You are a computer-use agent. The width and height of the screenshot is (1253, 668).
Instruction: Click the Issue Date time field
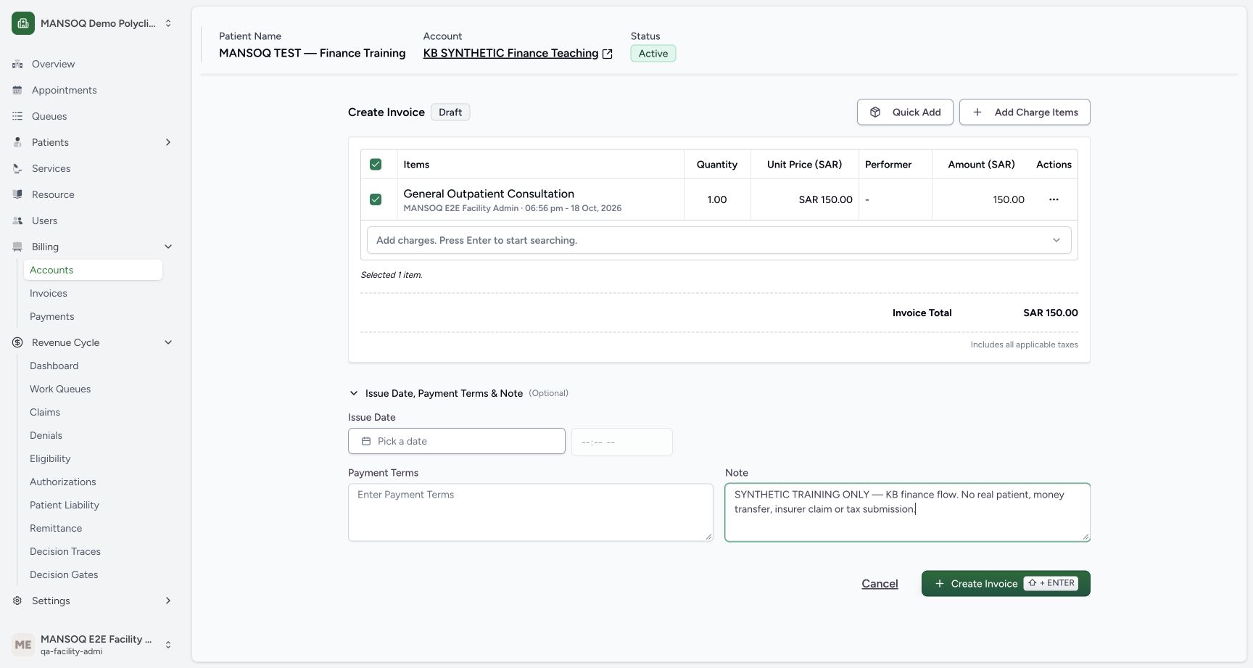point(622,442)
